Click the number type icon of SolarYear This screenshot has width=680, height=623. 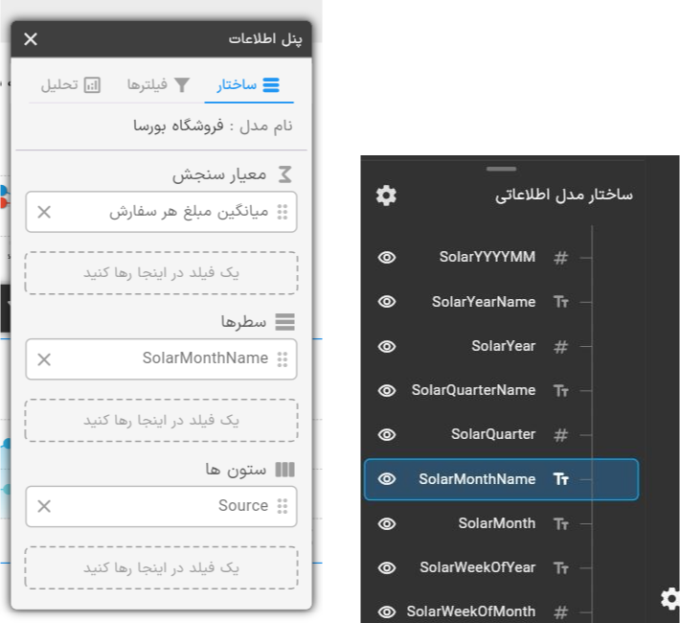point(560,347)
